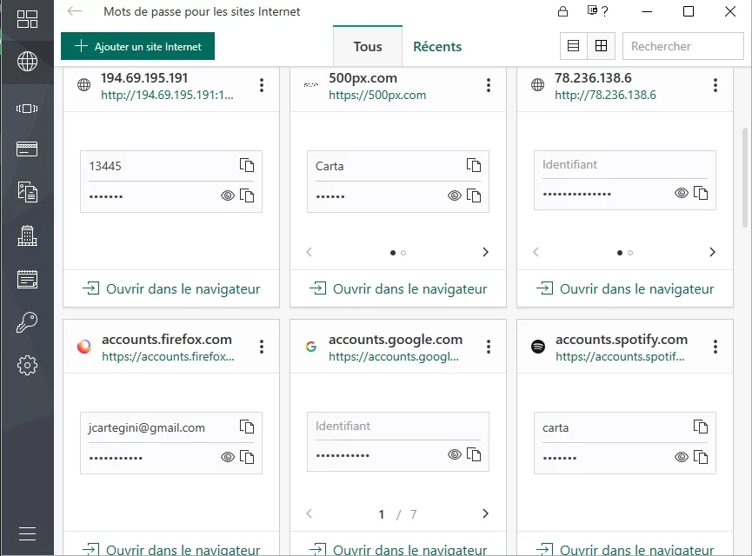This screenshot has width=752, height=556.
Task: Switch to list view layout
Action: pos(573,46)
